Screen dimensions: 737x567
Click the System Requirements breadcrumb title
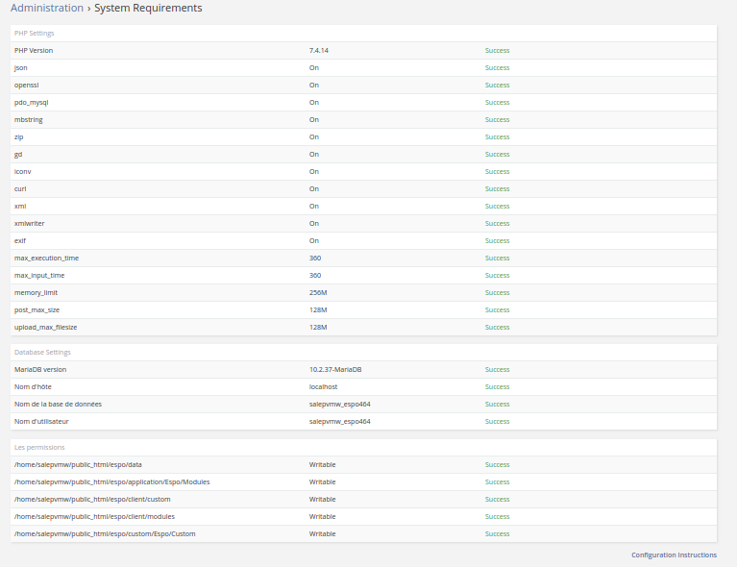(148, 9)
